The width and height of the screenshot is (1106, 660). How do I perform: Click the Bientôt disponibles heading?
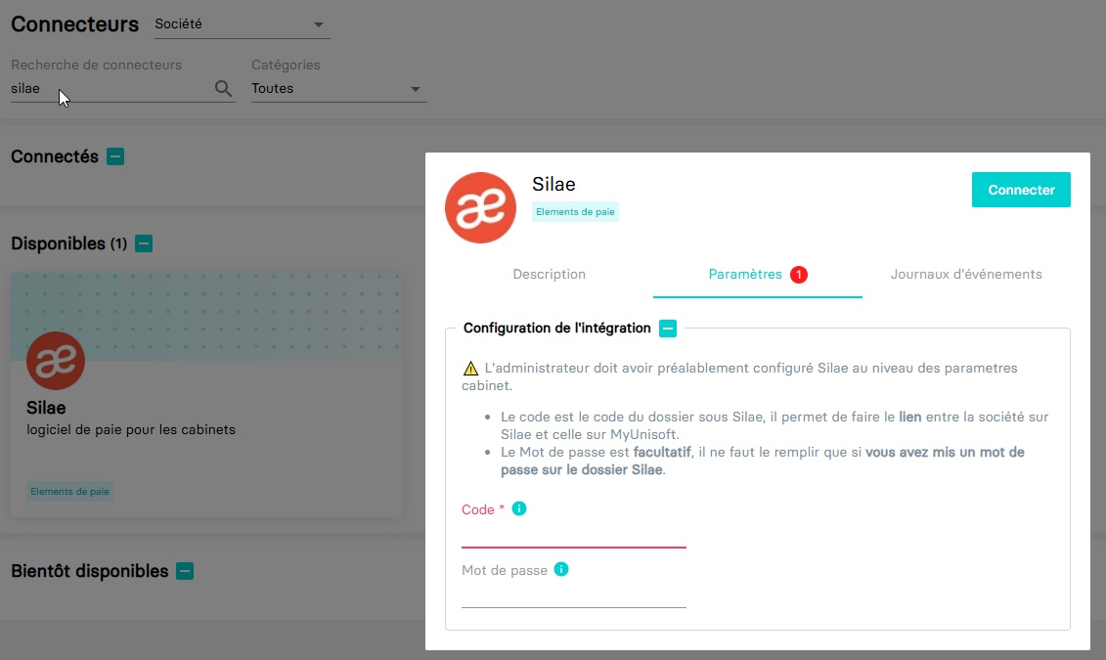click(90, 571)
